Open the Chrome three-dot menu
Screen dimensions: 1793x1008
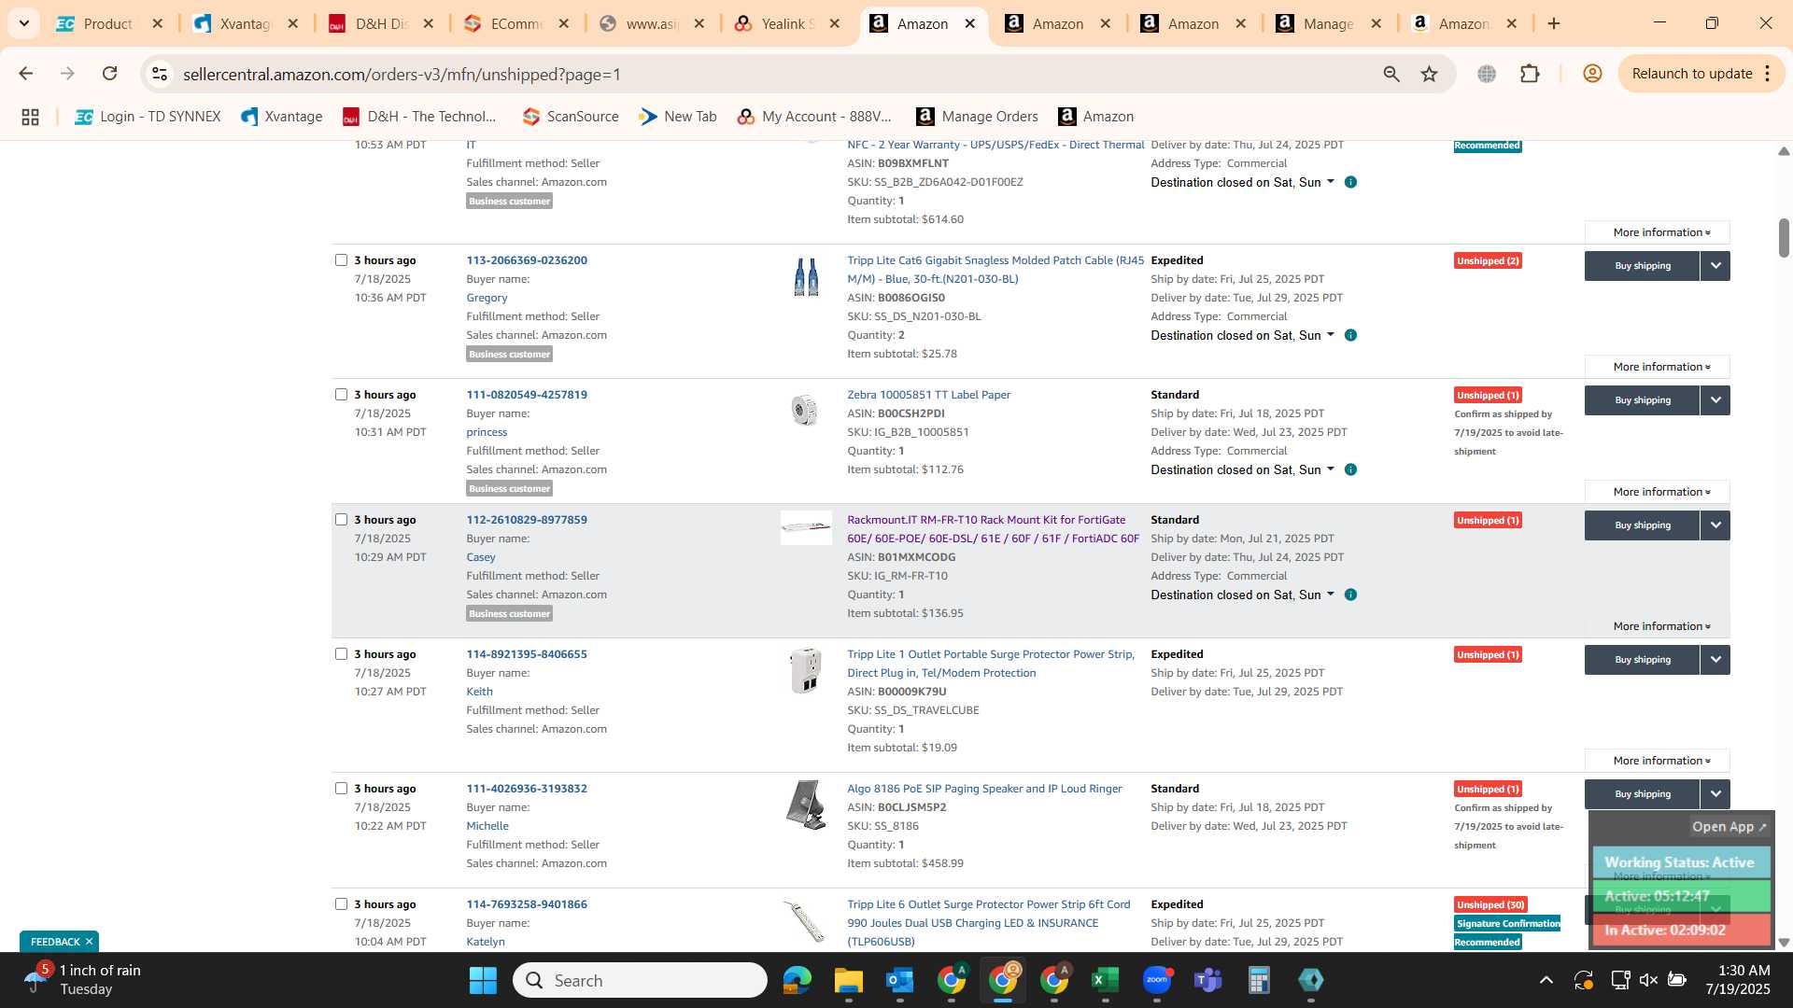pos(1768,74)
